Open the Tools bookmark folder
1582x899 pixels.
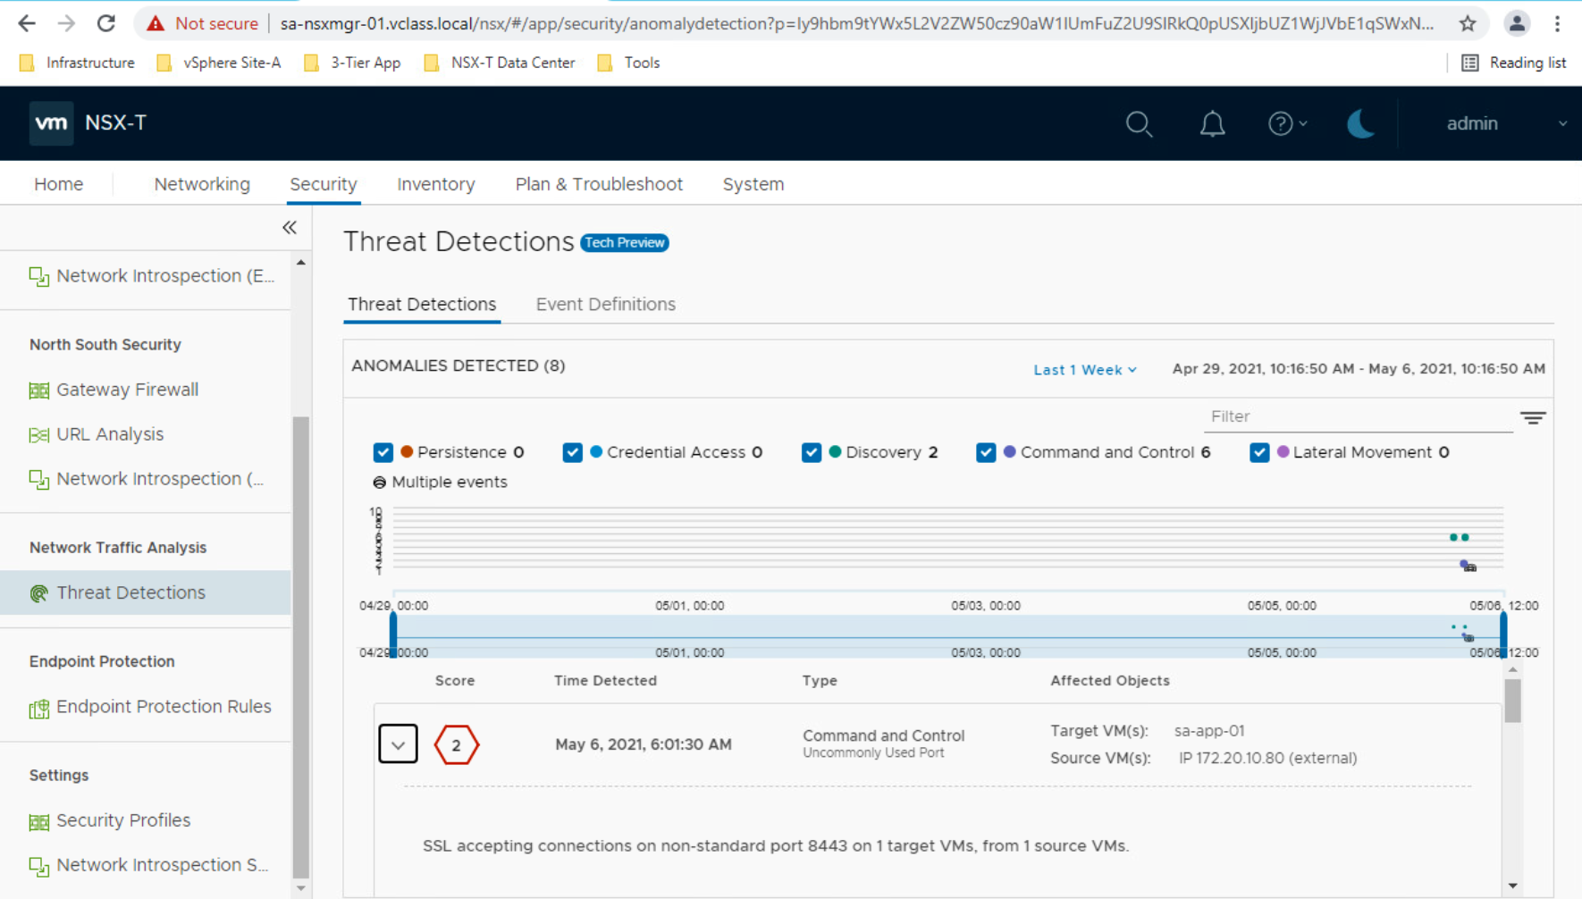click(628, 63)
